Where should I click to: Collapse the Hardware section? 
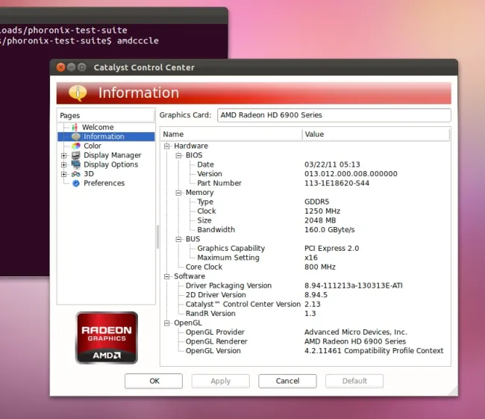166,146
